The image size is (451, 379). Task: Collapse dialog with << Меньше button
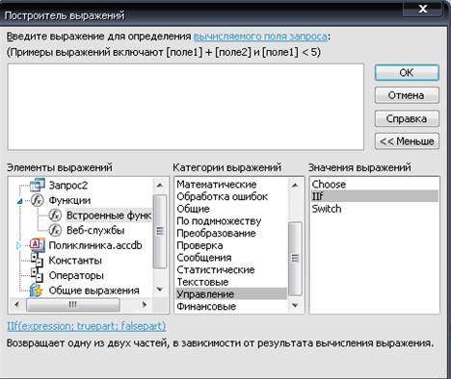point(407,141)
